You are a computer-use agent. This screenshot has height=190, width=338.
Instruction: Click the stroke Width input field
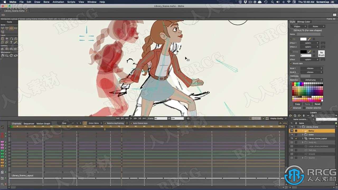(x=306, y=56)
